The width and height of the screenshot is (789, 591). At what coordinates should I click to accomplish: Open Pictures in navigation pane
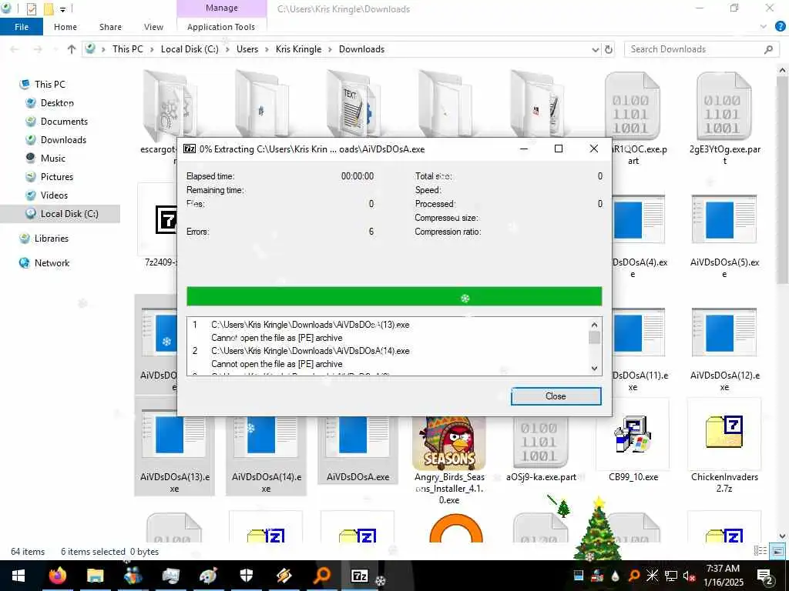click(57, 177)
